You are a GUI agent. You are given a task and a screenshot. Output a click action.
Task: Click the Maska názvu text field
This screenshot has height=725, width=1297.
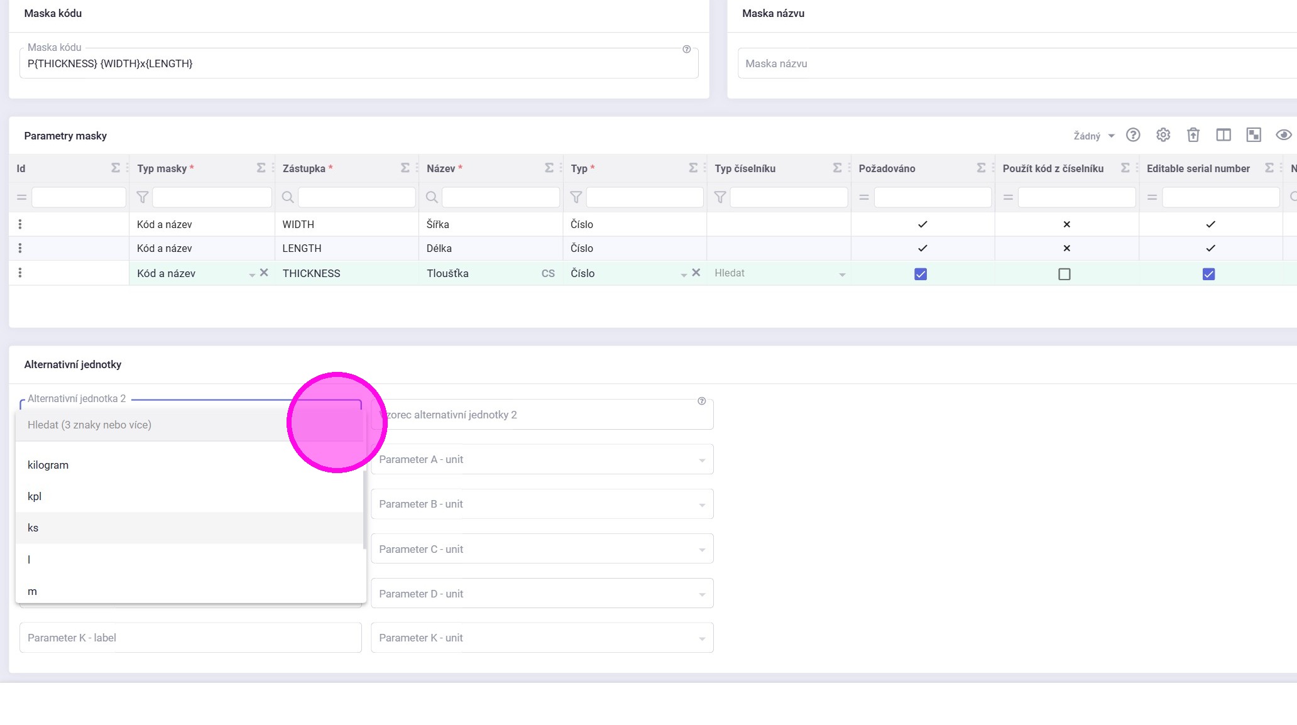click(1005, 63)
